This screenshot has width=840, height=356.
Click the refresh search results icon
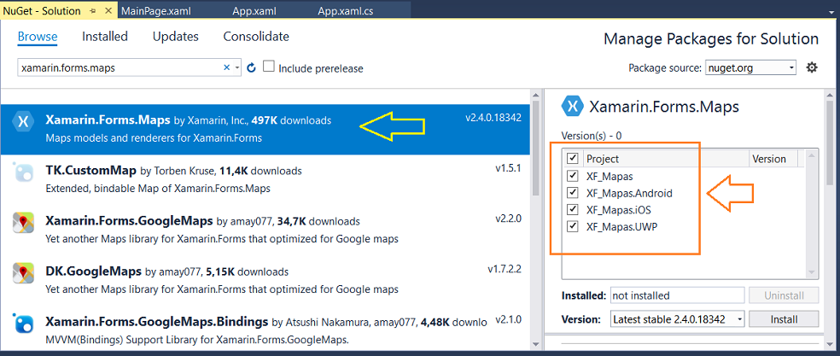click(x=251, y=67)
